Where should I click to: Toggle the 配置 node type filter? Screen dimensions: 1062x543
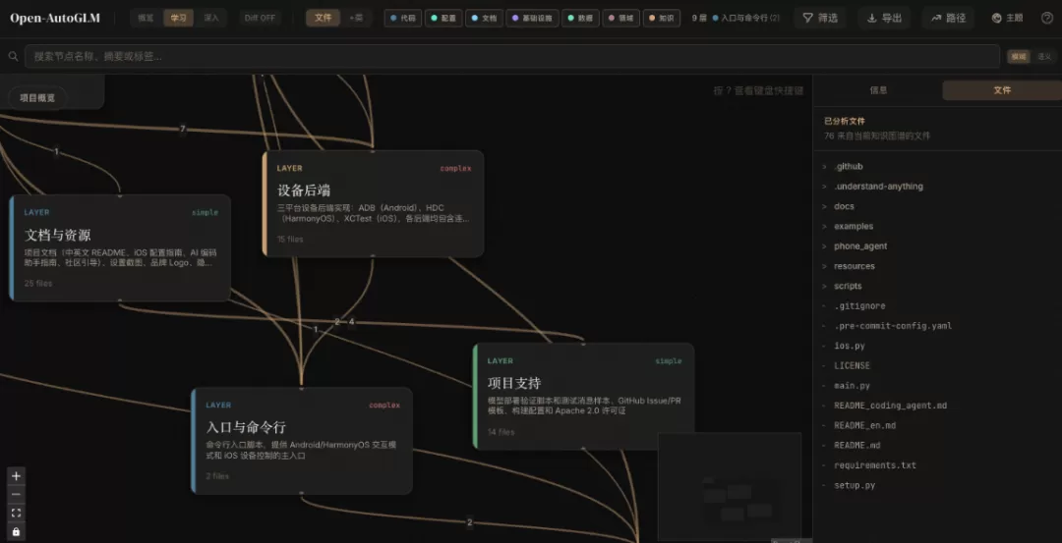(x=443, y=19)
